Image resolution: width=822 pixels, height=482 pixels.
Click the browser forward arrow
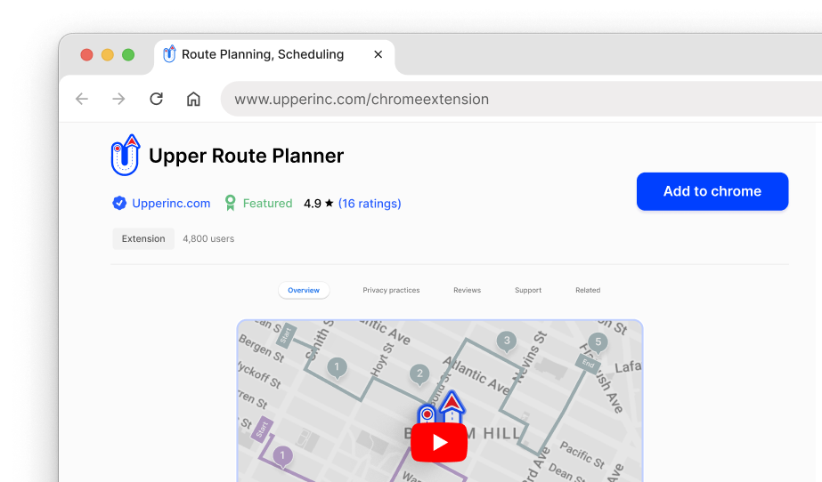tap(119, 99)
